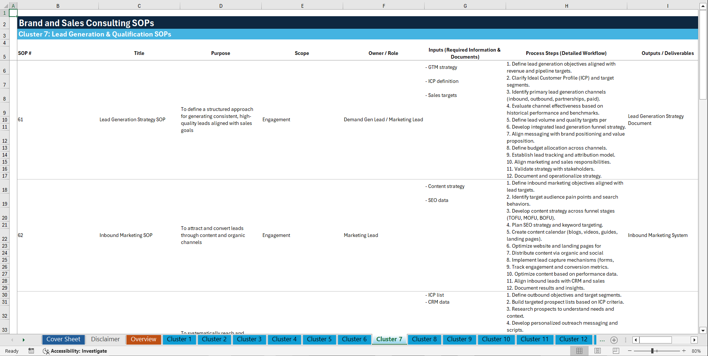This screenshot has height=356, width=708.
Task: Switch to Cluster 2 sheet
Action: pyautogui.click(x=214, y=339)
